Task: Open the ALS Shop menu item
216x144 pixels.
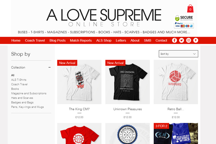Action: 104,40
